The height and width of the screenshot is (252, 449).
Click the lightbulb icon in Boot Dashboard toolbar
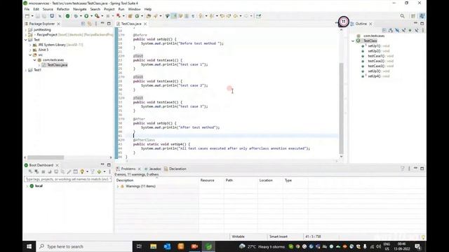[82, 171]
